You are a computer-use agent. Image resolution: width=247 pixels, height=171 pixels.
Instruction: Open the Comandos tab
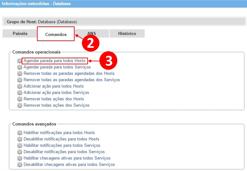pyautogui.click(x=56, y=34)
